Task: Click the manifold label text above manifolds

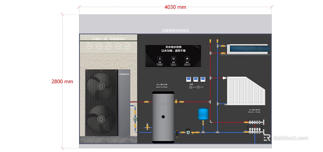Action: pyautogui.click(x=255, y=111)
